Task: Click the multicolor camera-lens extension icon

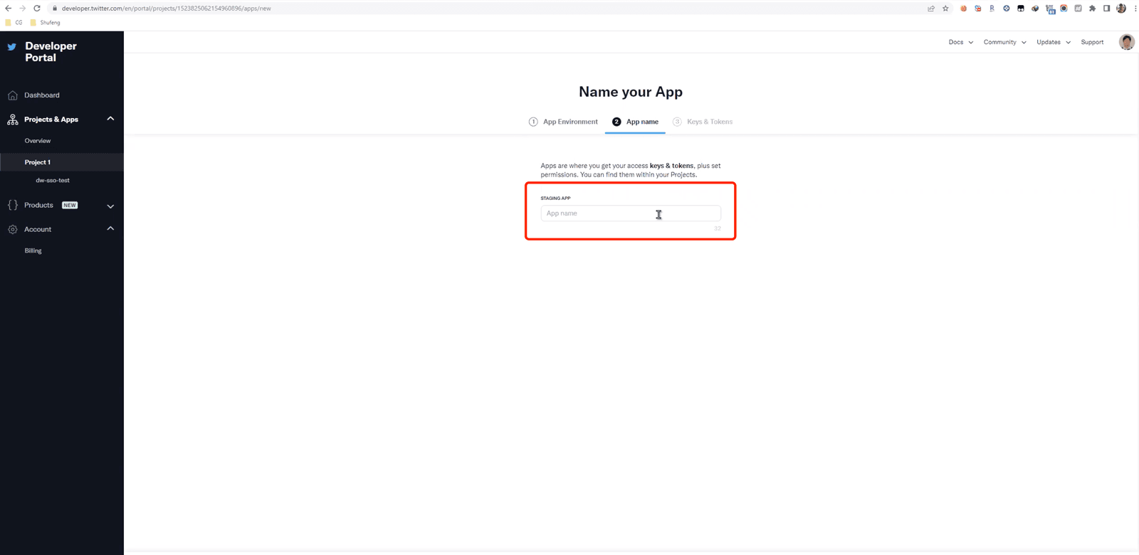Action: 1064,9
